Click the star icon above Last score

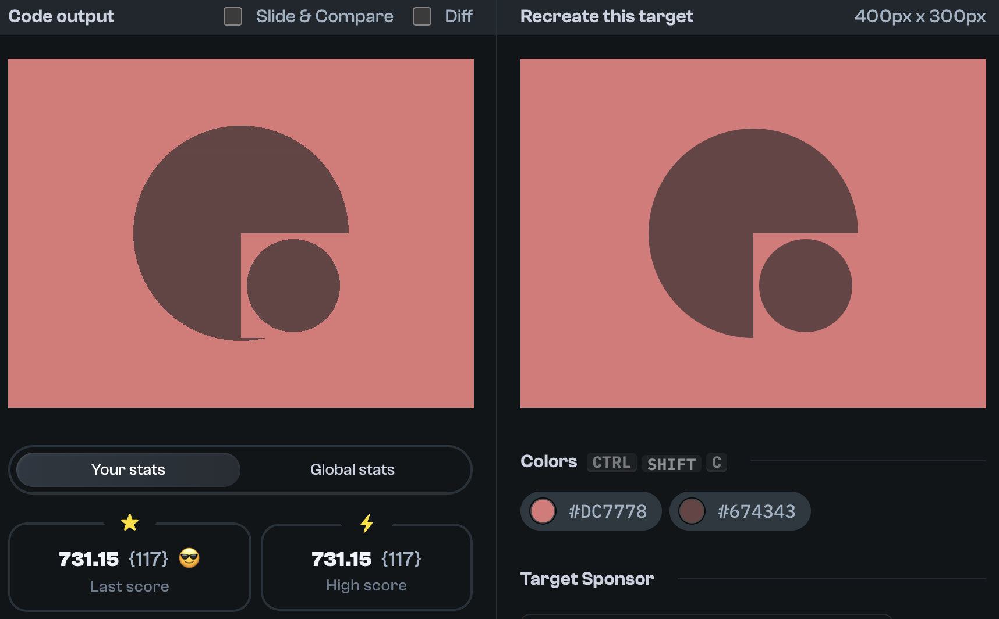tap(129, 522)
